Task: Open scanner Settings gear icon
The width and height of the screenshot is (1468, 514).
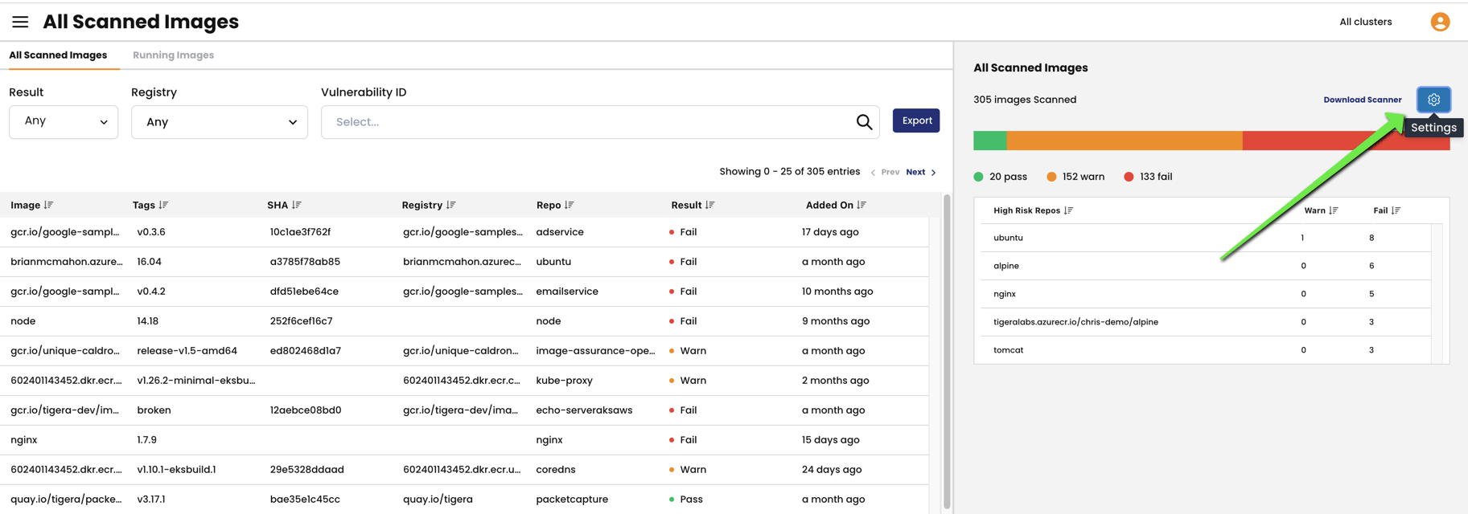Action: (1433, 100)
